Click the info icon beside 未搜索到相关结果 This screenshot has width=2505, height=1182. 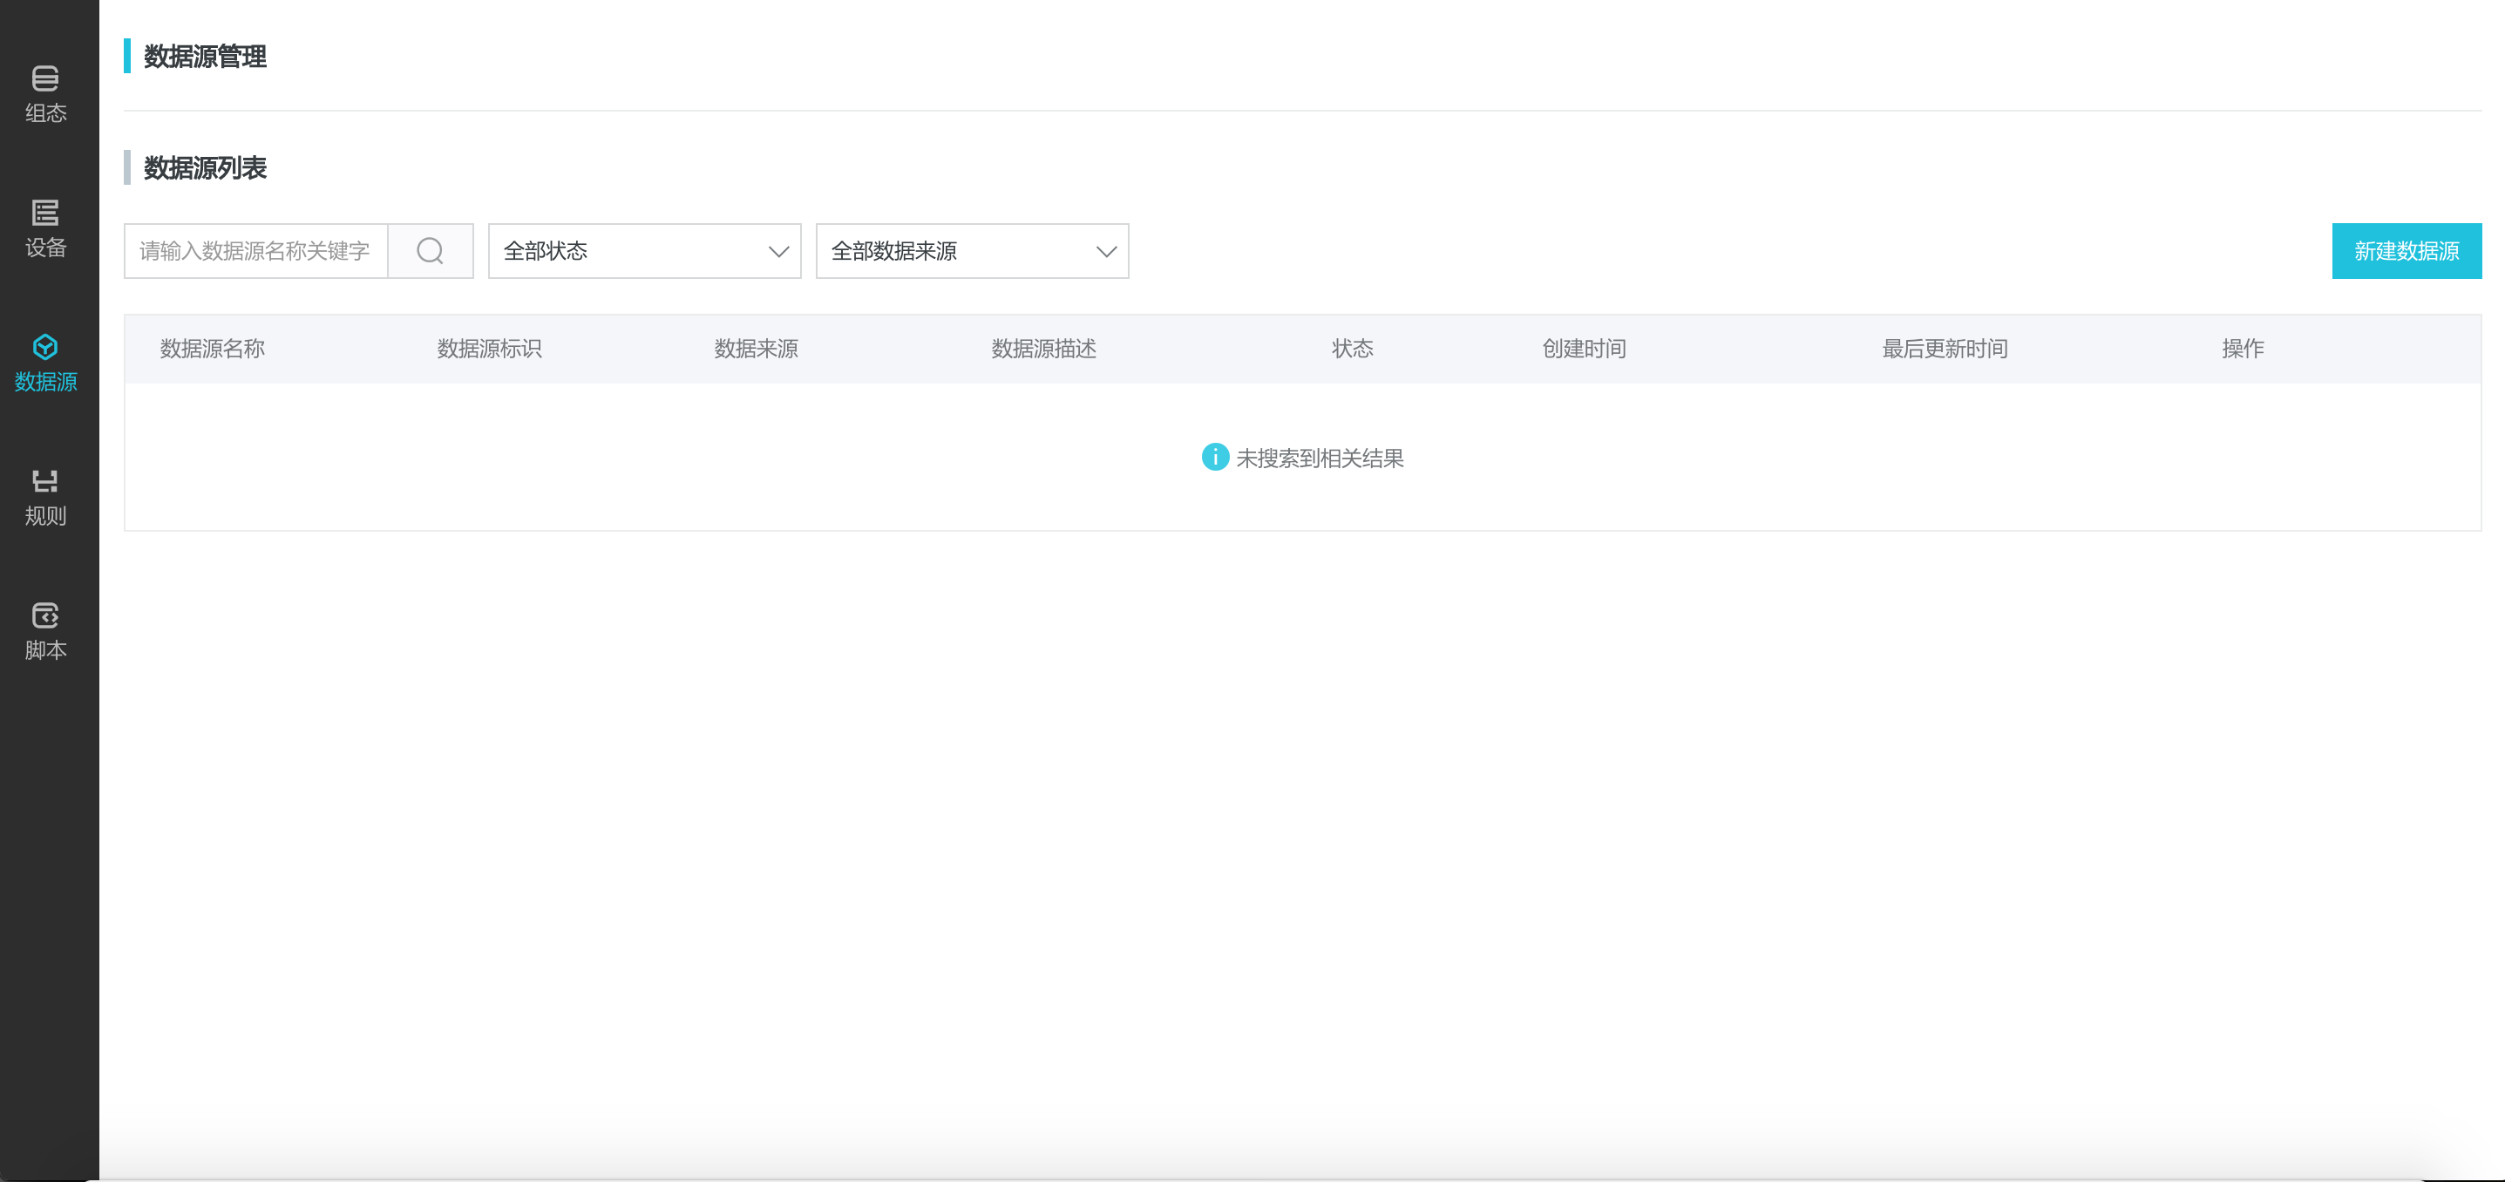pos(1214,458)
